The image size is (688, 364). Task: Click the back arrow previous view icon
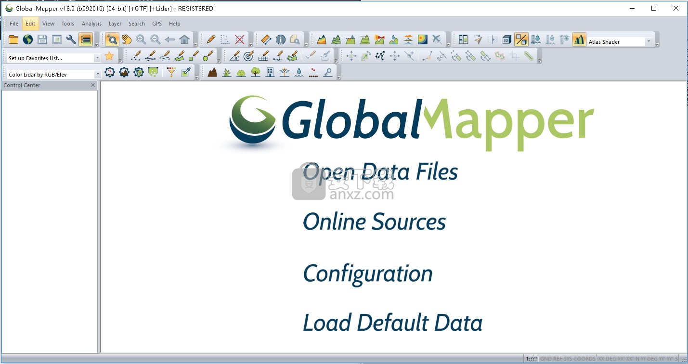[x=169, y=39]
